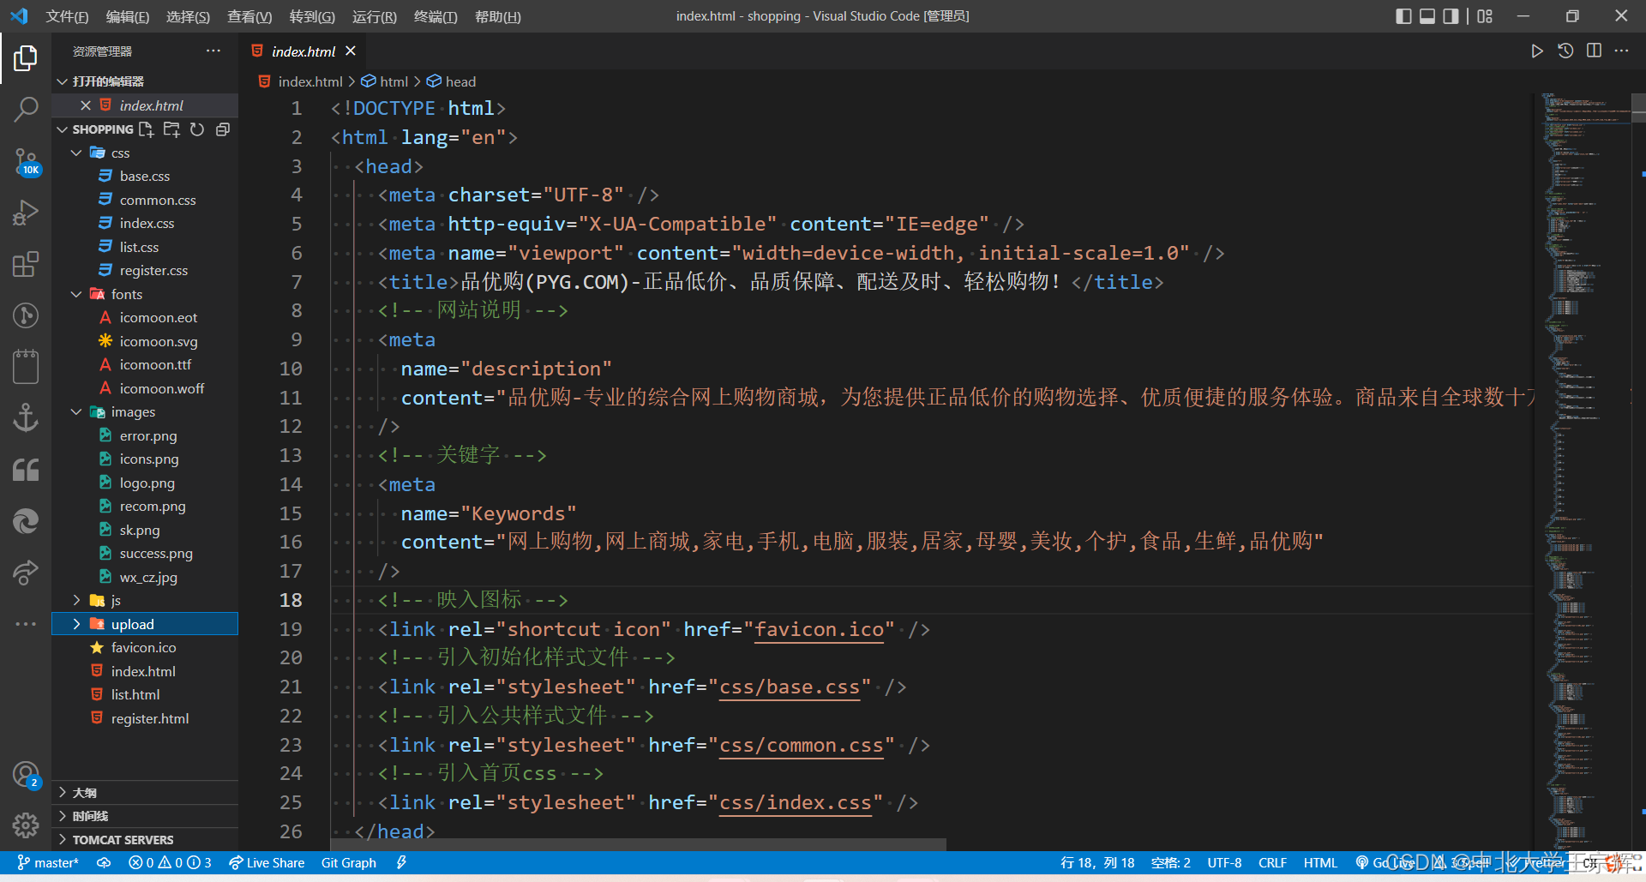Open editor More Actions ellipsis
The height and width of the screenshot is (882, 1646).
click(1621, 51)
